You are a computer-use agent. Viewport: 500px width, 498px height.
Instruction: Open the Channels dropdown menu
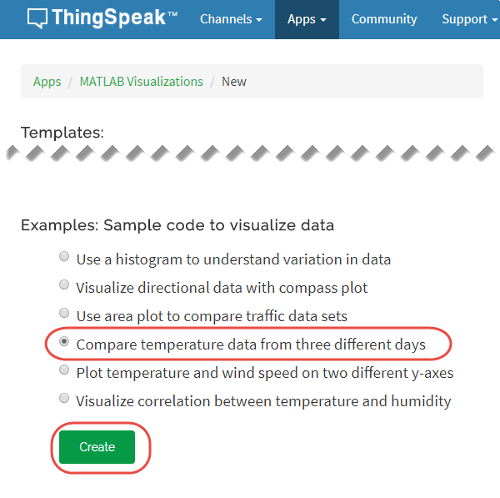[x=231, y=19]
